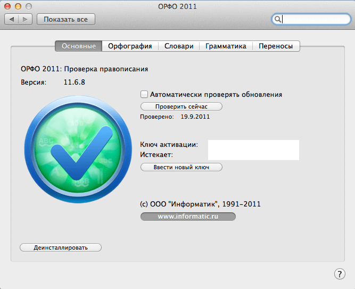Click the gray zoom window button

pos(29,6)
